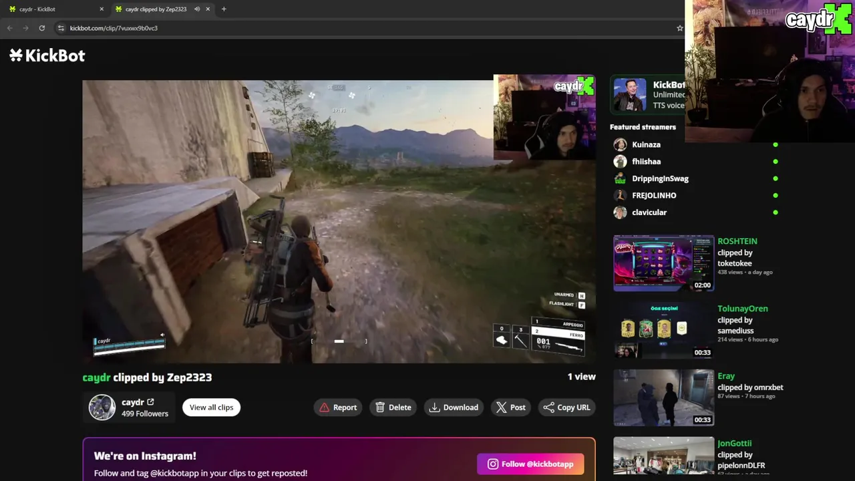Open the Eray clip thumbnail
The image size is (855, 481).
click(x=664, y=398)
